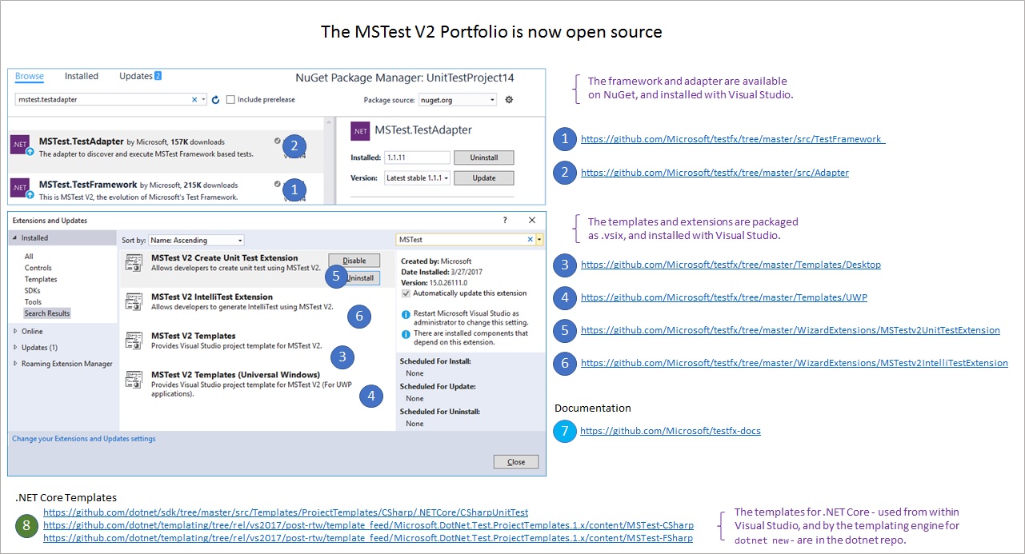
Task: Click the help question mark in Extensions dialog
Action: point(504,220)
